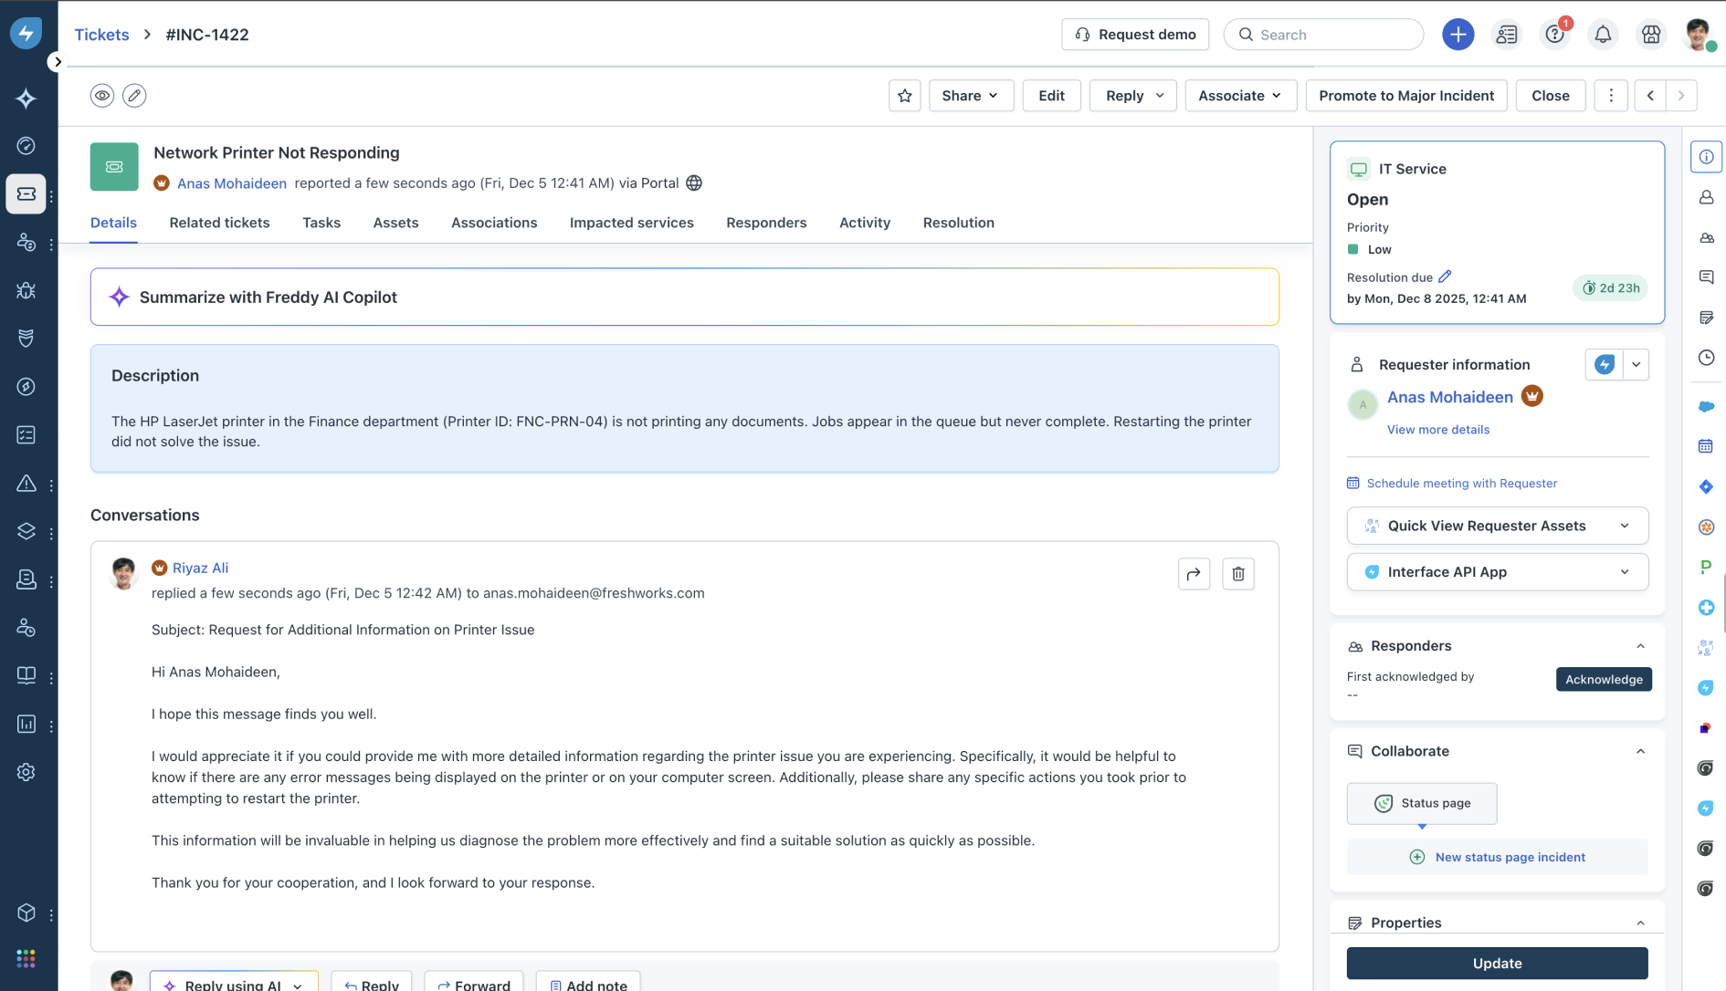1726x991 pixels.
Task: Open the Reply dropdown in toolbar
Action: (x=1132, y=95)
